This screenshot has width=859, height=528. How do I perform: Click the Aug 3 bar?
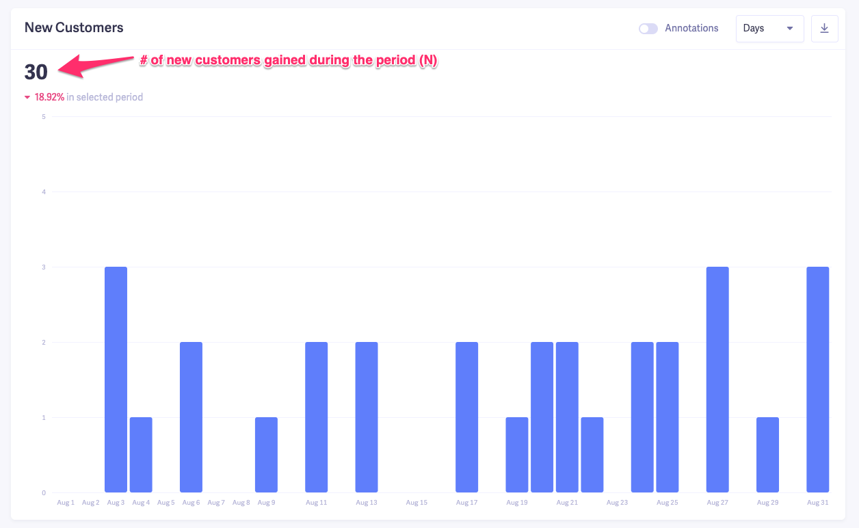click(116, 380)
